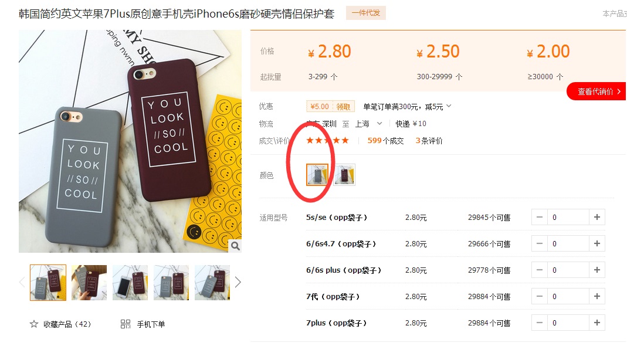This screenshot has width=627, height=346.
Task: Expand the shipping destination 上海 dropdown
Action: coord(379,123)
